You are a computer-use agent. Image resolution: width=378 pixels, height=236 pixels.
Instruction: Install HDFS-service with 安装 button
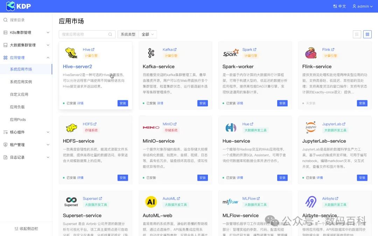click(x=123, y=178)
